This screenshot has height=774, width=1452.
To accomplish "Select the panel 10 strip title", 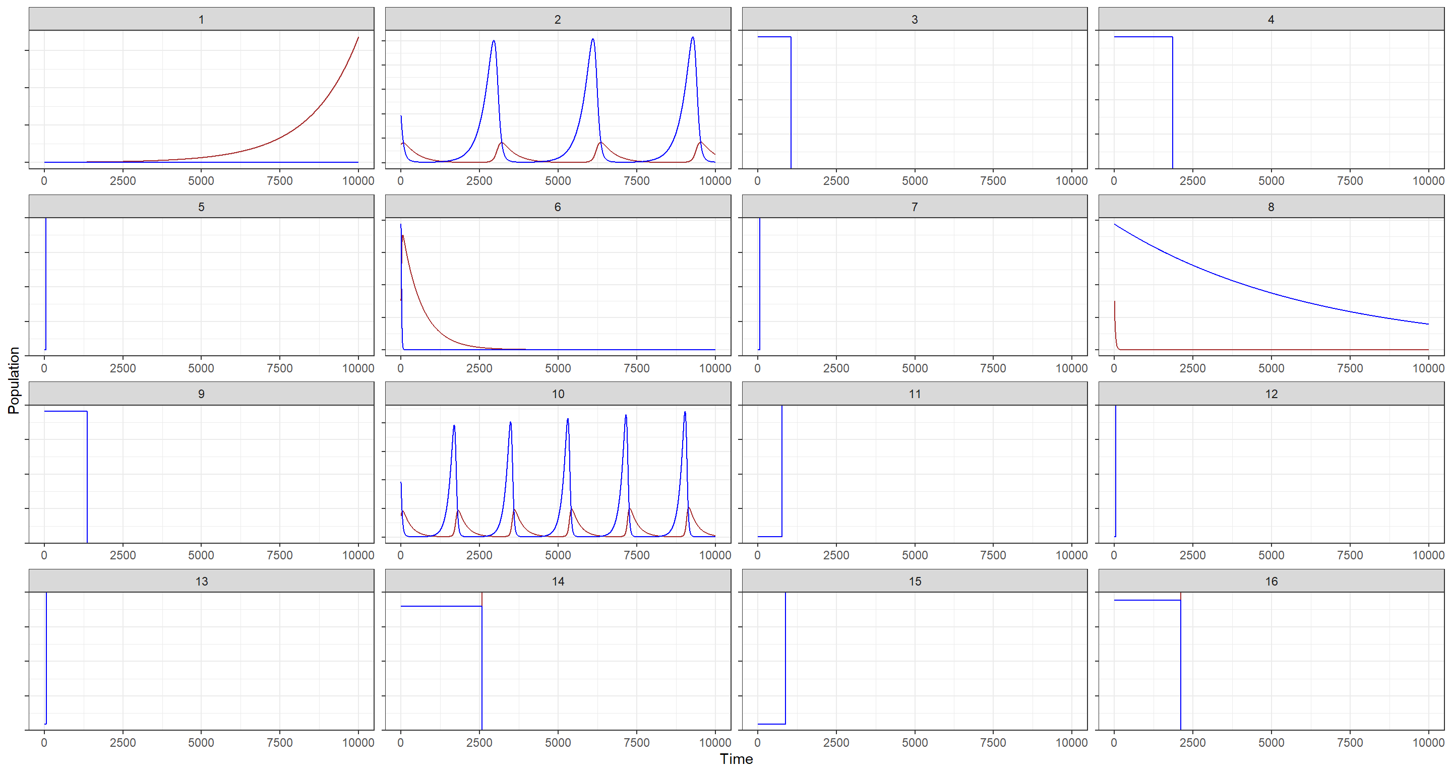I will 558,394.
